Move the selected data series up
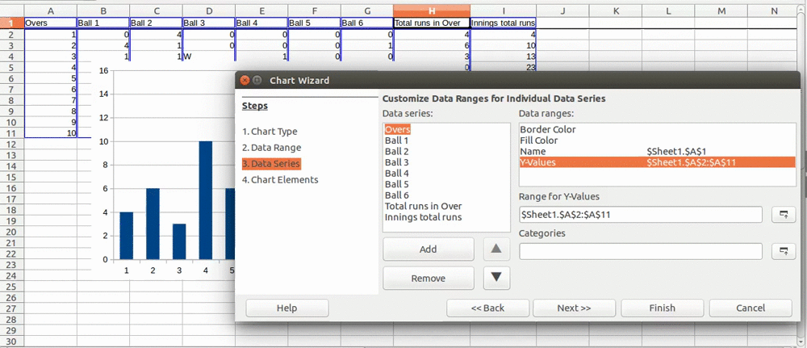Screen dimensions: 807x348 (x=496, y=249)
